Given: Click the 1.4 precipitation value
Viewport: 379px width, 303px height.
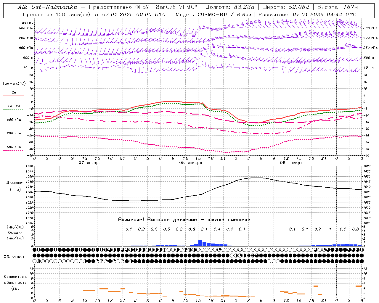Looking at the screenshot, I should click(217, 229).
